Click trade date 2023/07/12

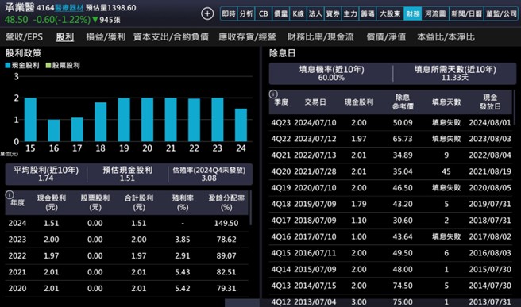315,139
